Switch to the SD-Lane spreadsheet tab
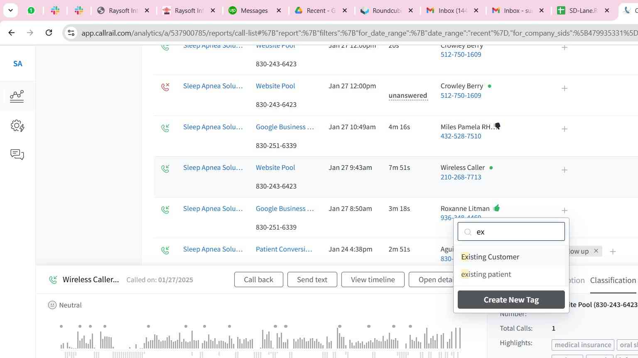The image size is (638, 358). point(583,10)
